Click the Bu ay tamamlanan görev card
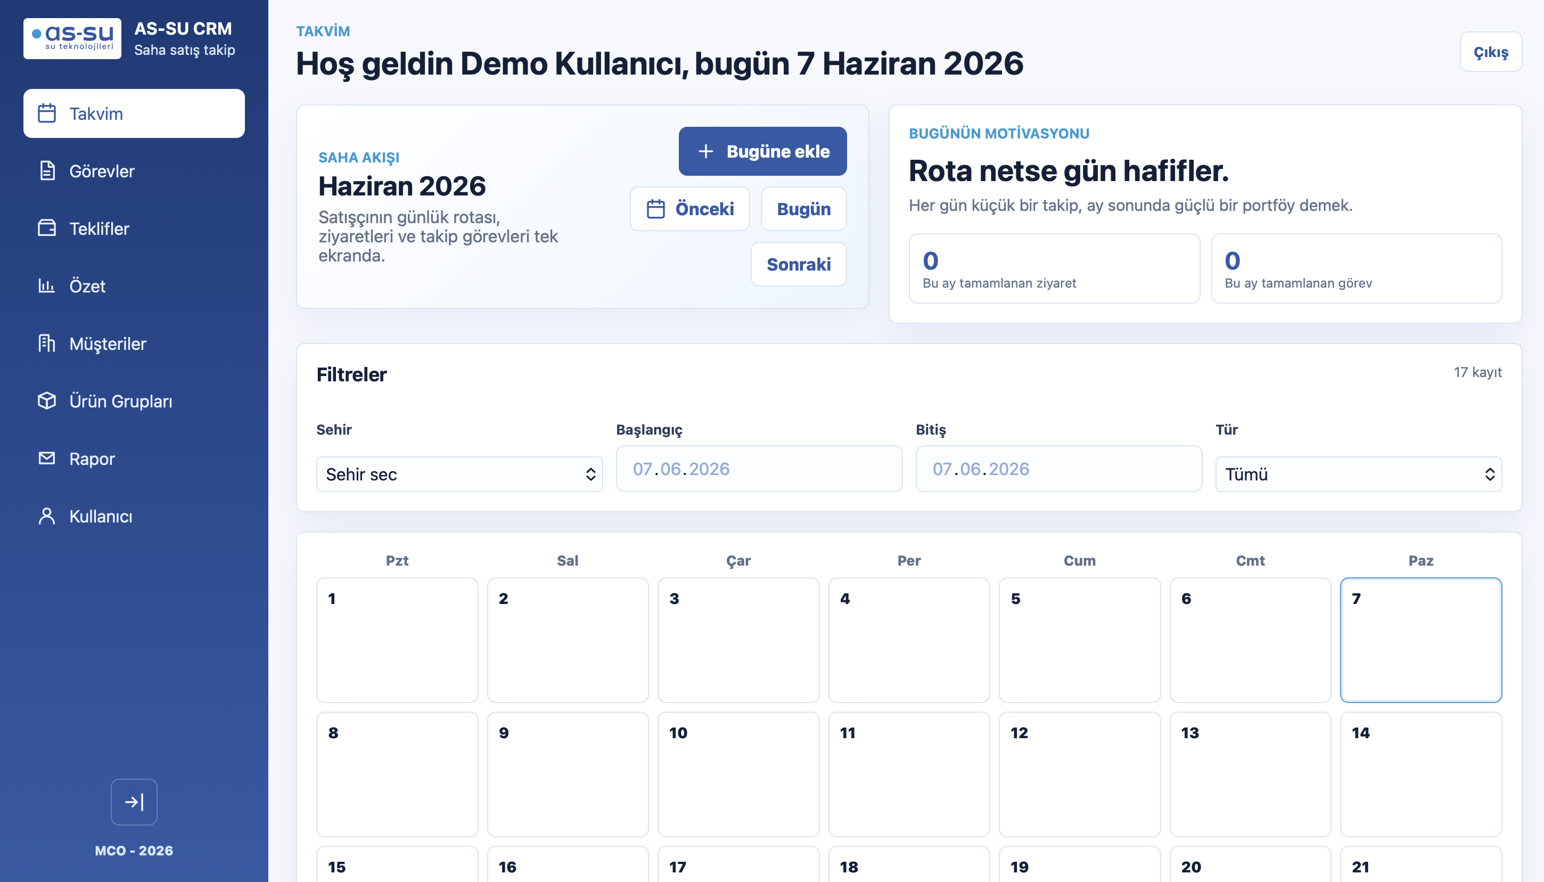 click(x=1356, y=268)
